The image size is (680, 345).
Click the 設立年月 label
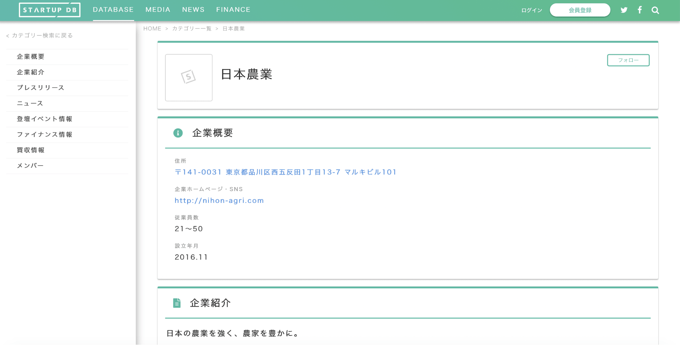point(187,246)
